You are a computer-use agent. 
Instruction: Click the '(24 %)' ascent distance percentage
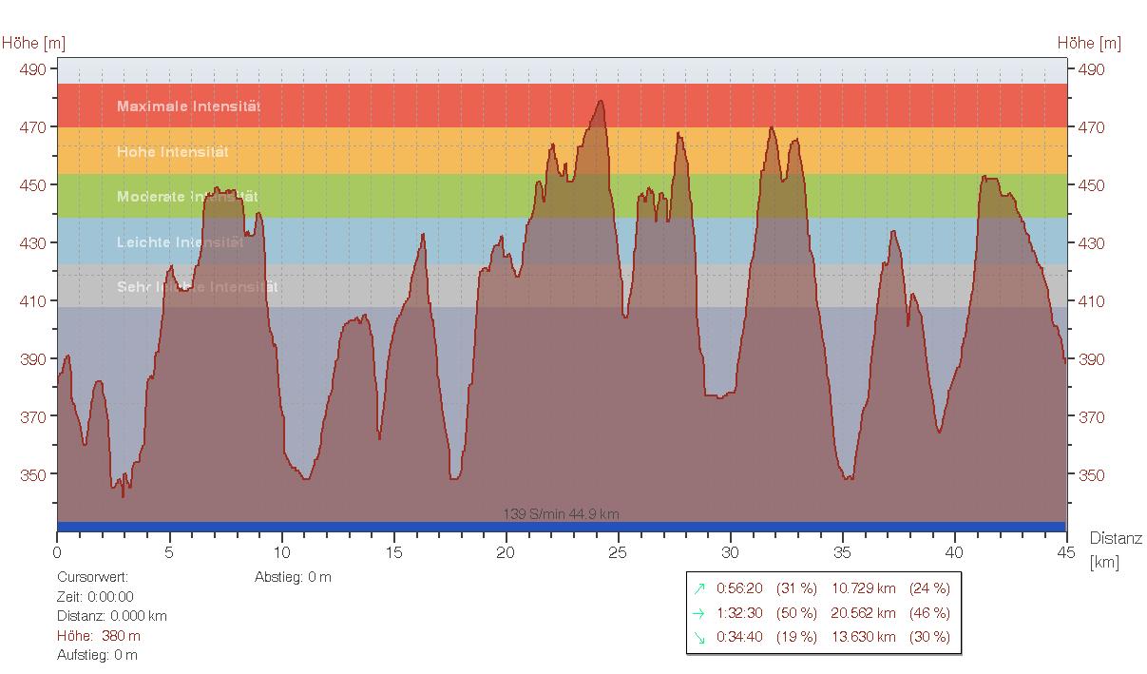point(929,589)
